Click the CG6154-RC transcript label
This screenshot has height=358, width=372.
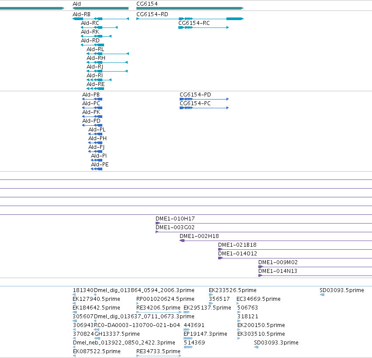click(194, 23)
